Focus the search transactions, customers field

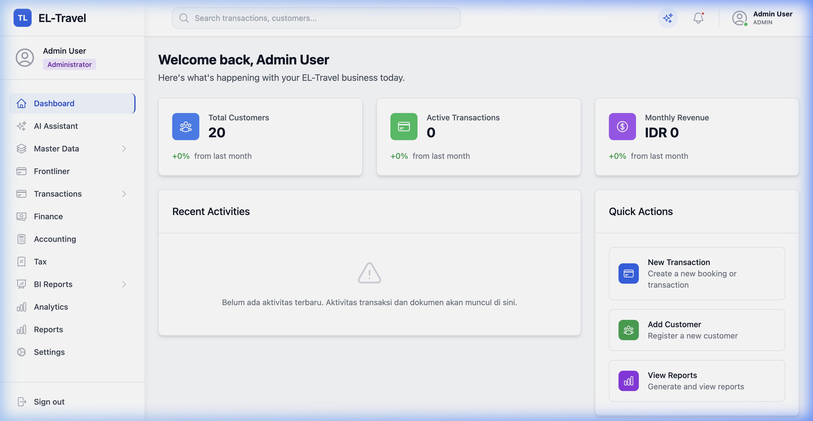tap(316, 18)
